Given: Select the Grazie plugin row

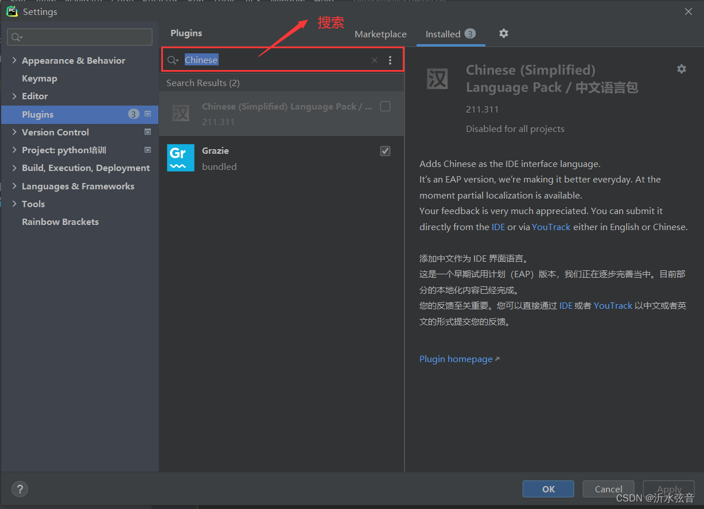Looking at the screenshot, I should point(282,158).
